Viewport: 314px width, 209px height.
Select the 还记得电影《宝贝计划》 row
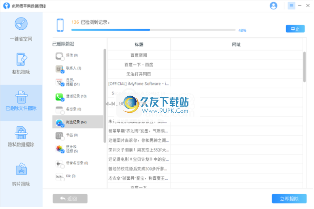pyautogui.click(x=206, y=160)
